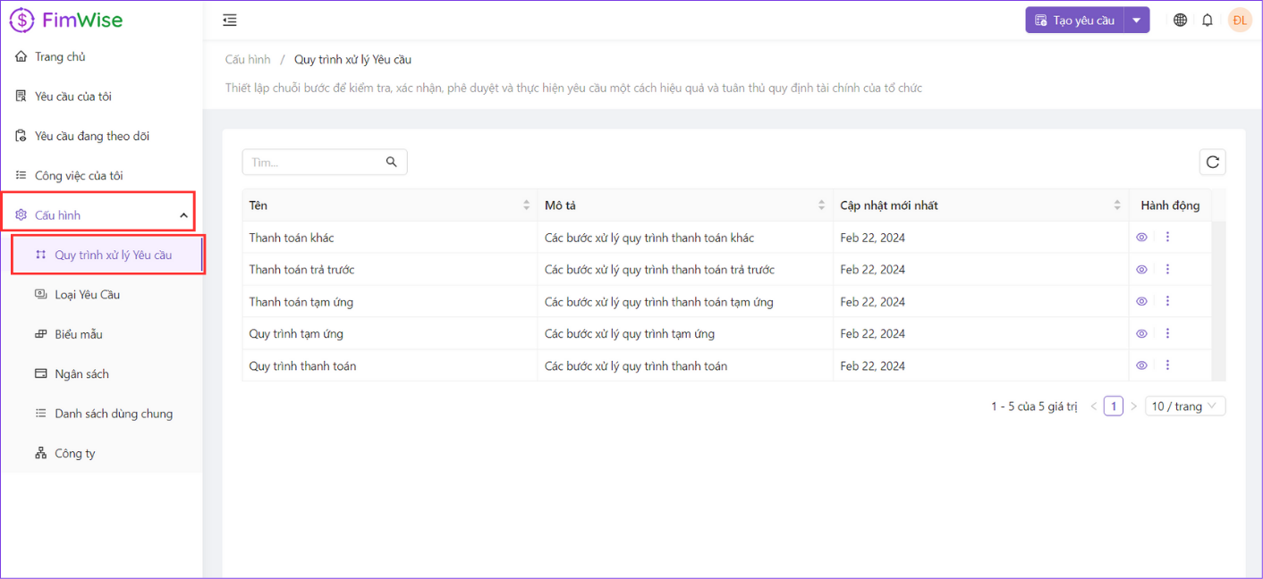
Task: Open Ngân sách in the sidebar
Action: point(81,374)
